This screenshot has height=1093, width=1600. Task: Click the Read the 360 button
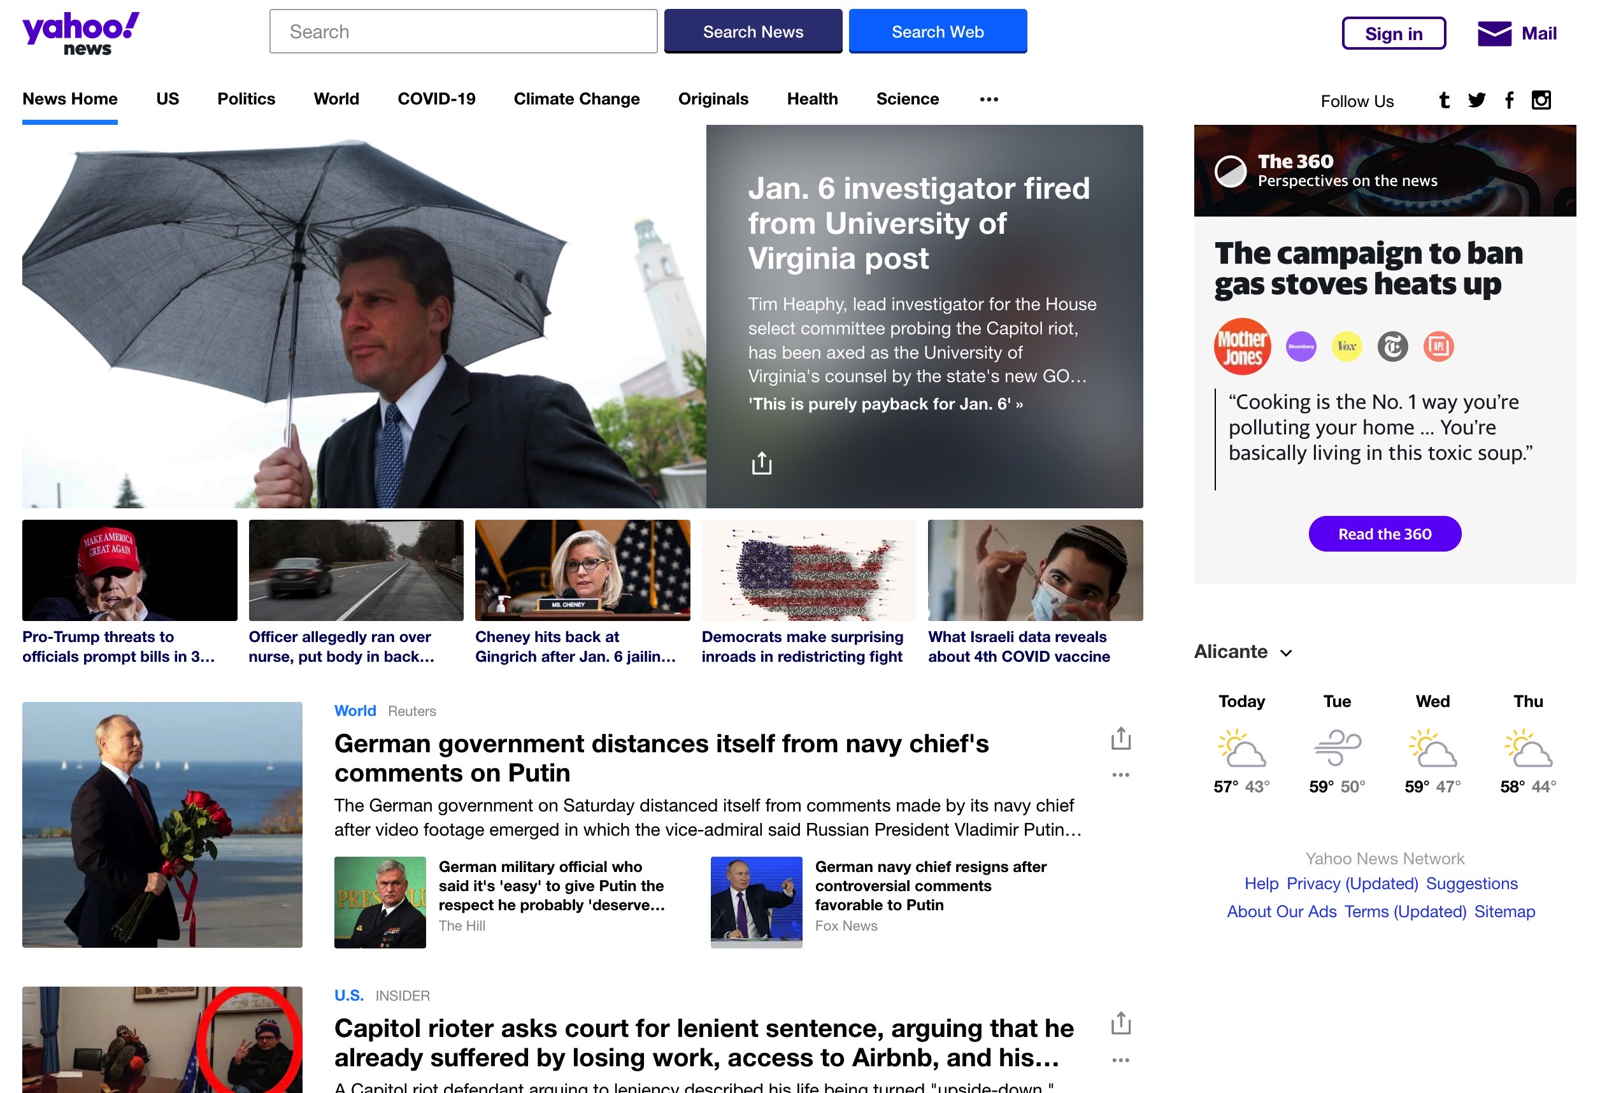pyautogui.click(x=1385, y=533)
